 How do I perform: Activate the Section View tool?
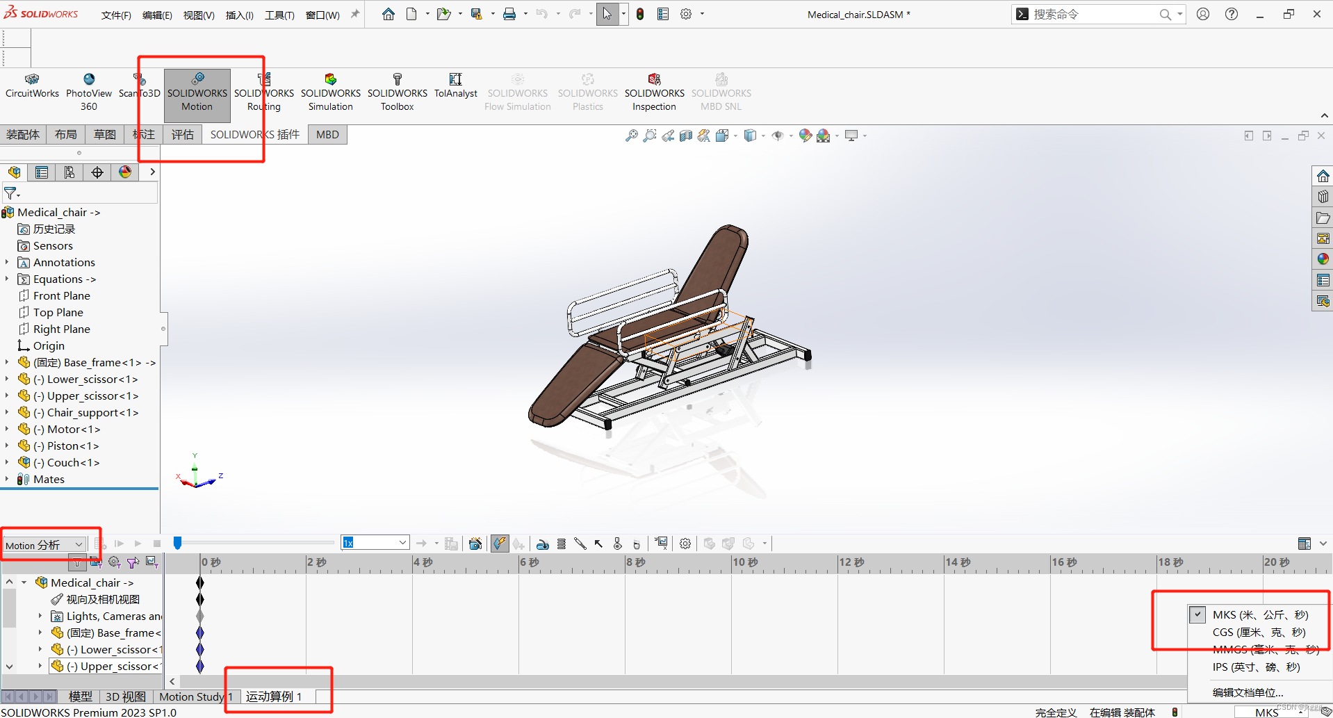click(686, 136)
